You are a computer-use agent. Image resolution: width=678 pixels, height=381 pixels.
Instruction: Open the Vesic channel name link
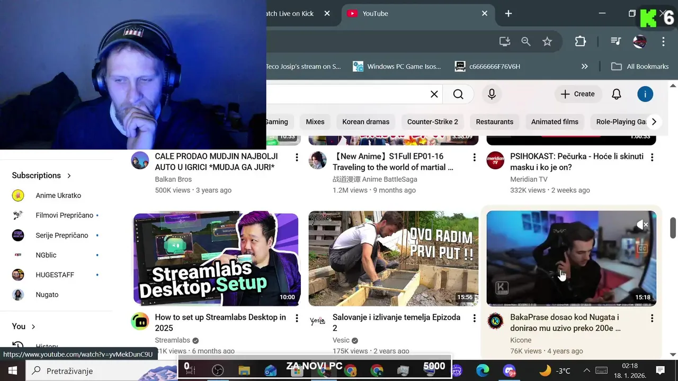tap(341, 340)
